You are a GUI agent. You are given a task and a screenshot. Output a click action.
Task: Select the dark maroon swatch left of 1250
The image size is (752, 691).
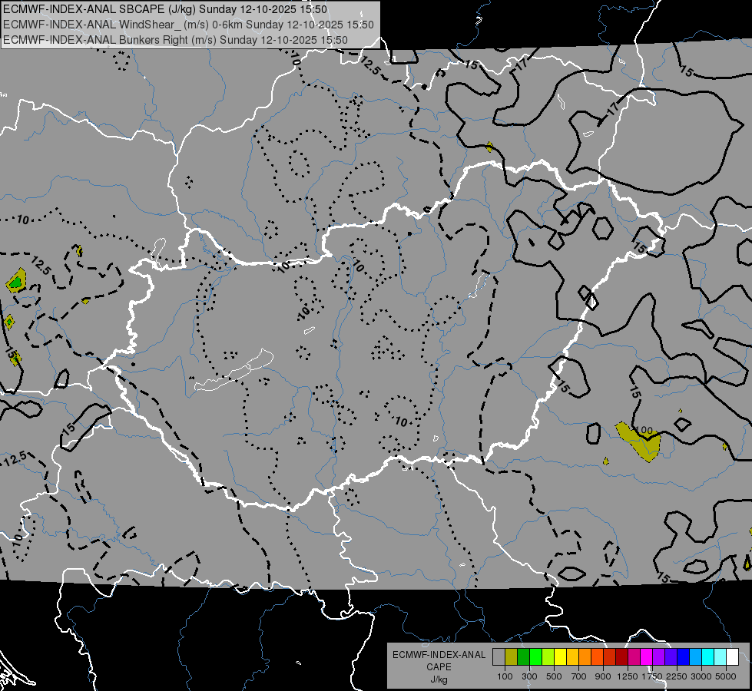[x=622, y=657]
